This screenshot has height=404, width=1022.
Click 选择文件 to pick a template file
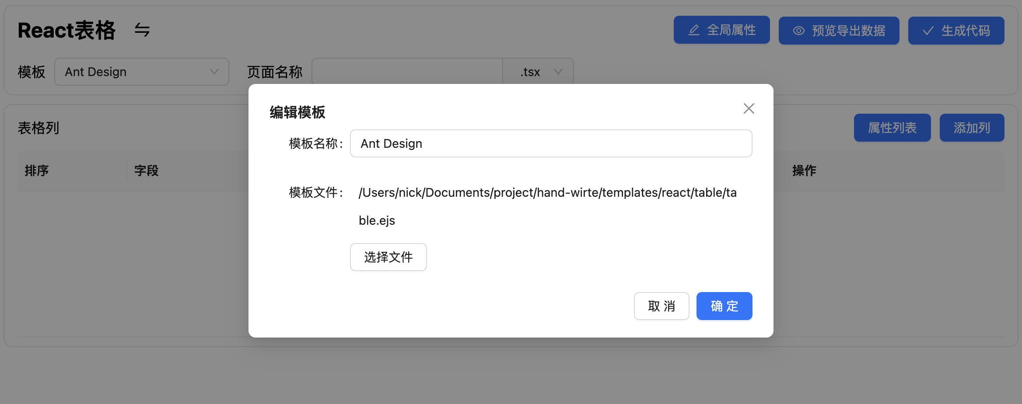coord(388,257)
